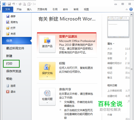Click the 激活产品 button
The image size is (134, 120).
(x=47, y=44)
